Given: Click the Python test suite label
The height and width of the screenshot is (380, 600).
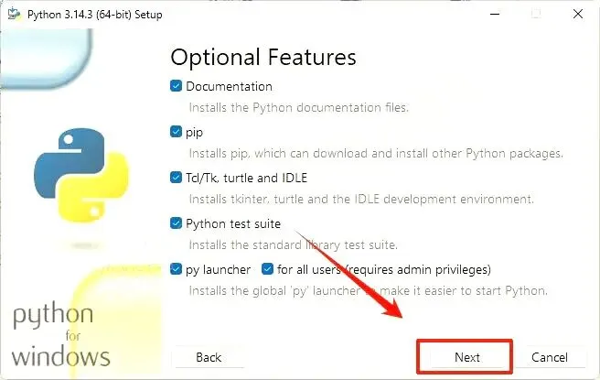Looking at the screenshot, I should point(233,223).
